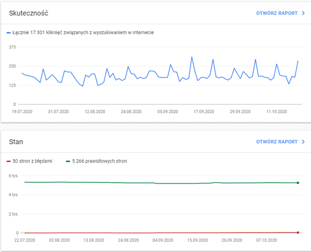This screenshot has width=311, height=252.
Task: Select the "50 stron z błędami" legend label
Action: pyautogui.click(x=33, y=161)
